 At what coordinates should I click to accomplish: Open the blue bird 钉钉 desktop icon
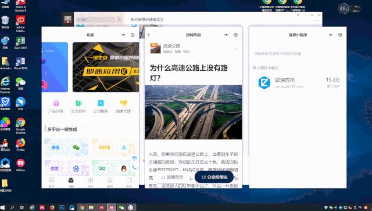pos(21,104)
